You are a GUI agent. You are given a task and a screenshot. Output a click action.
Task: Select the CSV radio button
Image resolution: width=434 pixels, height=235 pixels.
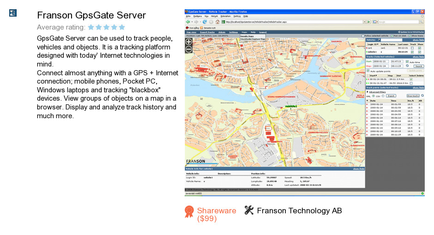(x=383, y=96)
